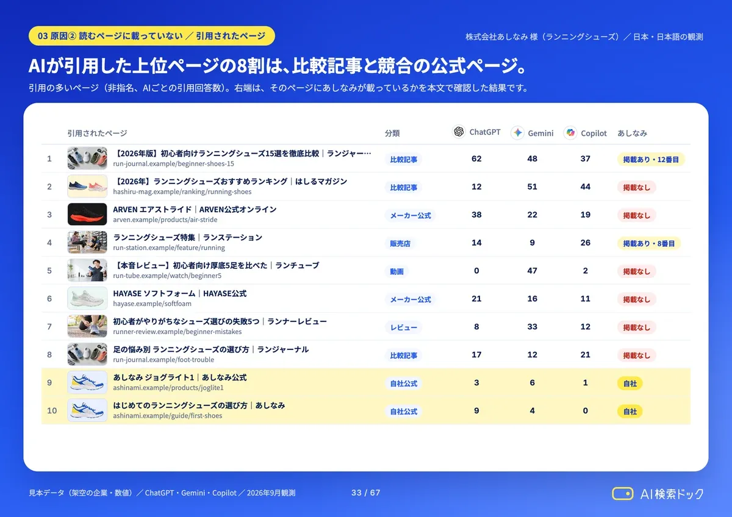Click the あしなみ column header
Image resolution: width=732 pixels, height=517 pixels.
point(632,134)
